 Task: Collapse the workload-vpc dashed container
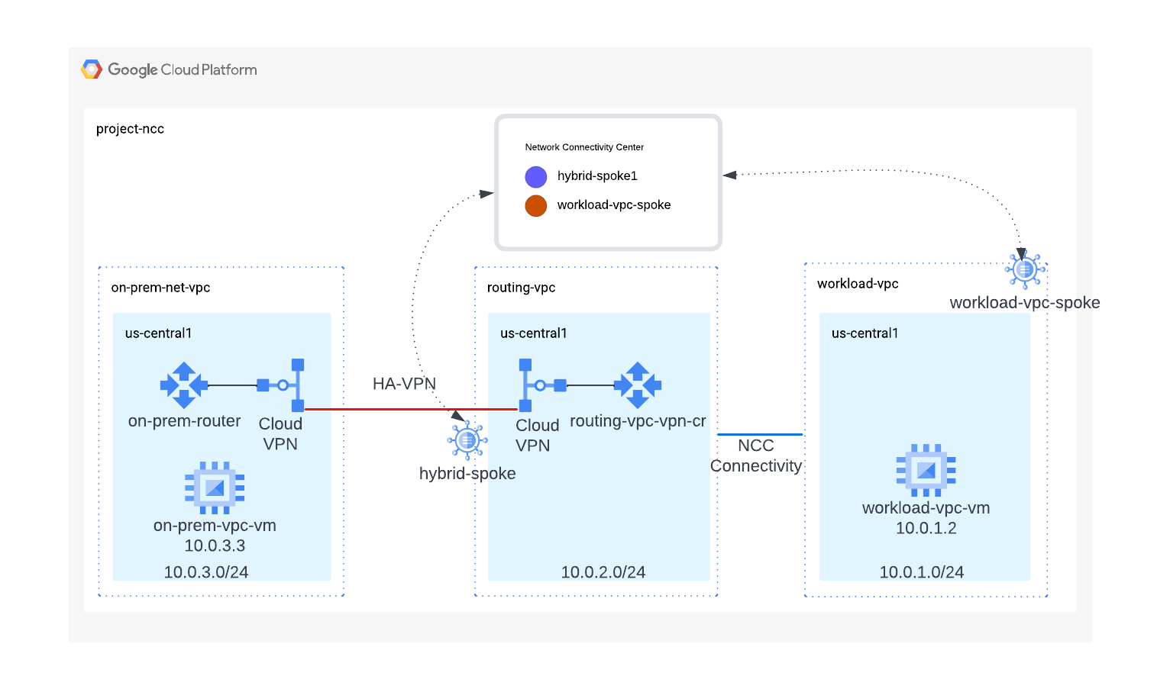click(857, 283)
